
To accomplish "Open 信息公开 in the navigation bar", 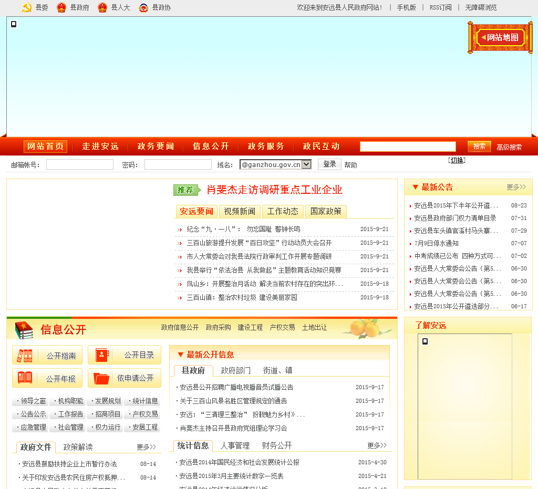I will pyautogui.click(x=211, y=147).
